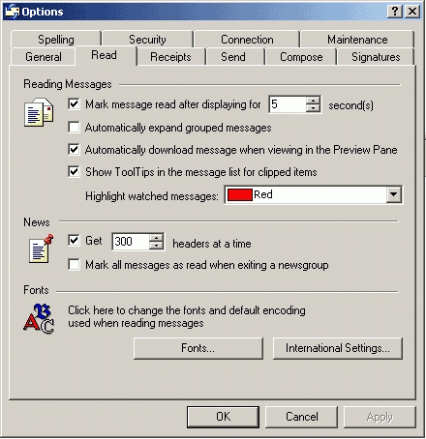Enable Automatically expand grouped messages
The width and height of the screenshot is (426, 439).
click(74, 127)
